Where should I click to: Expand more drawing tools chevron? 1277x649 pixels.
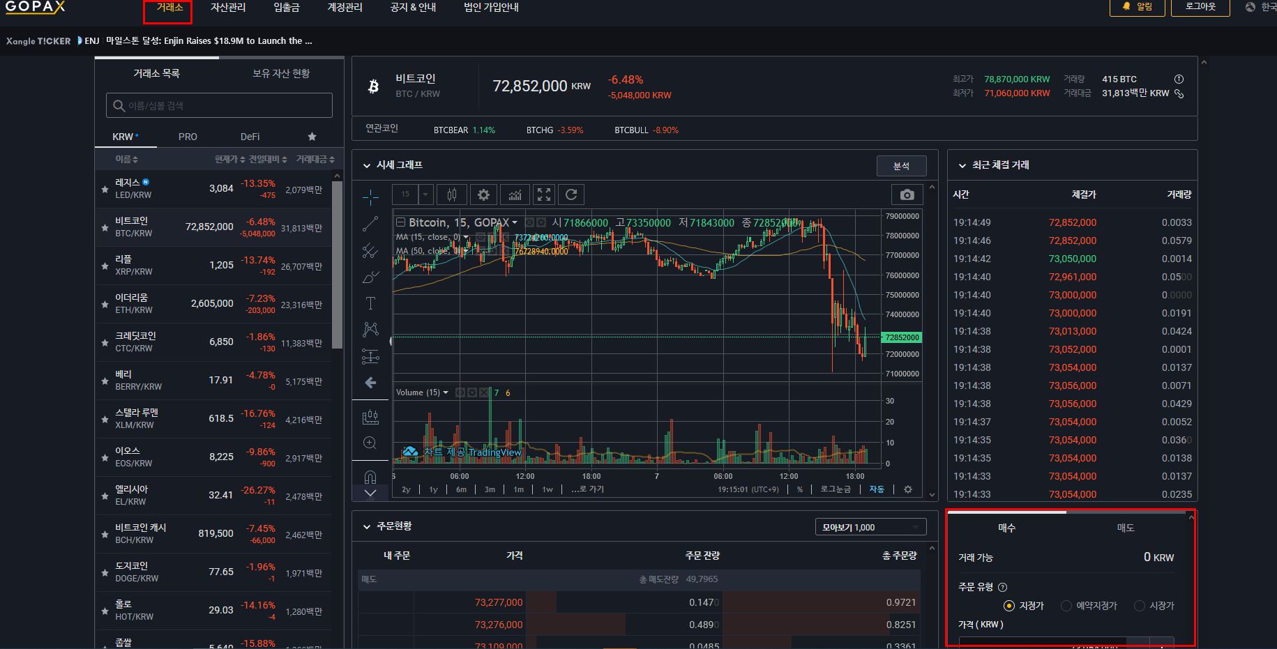pos(370,493)
